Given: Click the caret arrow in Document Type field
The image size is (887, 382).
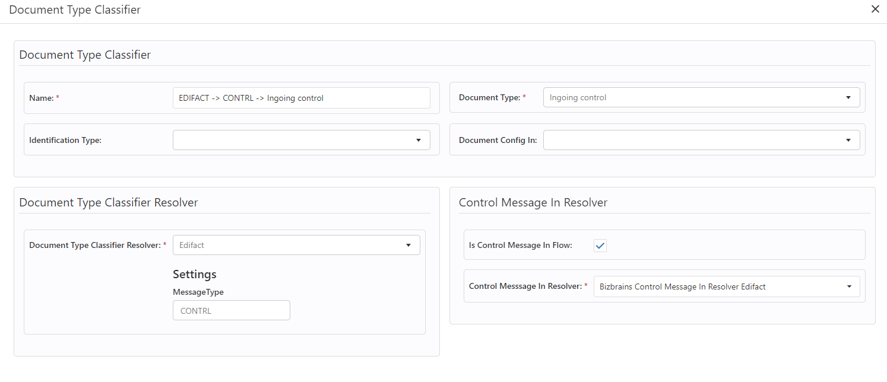Looking at the screenshot, I should tap(848, 98).
